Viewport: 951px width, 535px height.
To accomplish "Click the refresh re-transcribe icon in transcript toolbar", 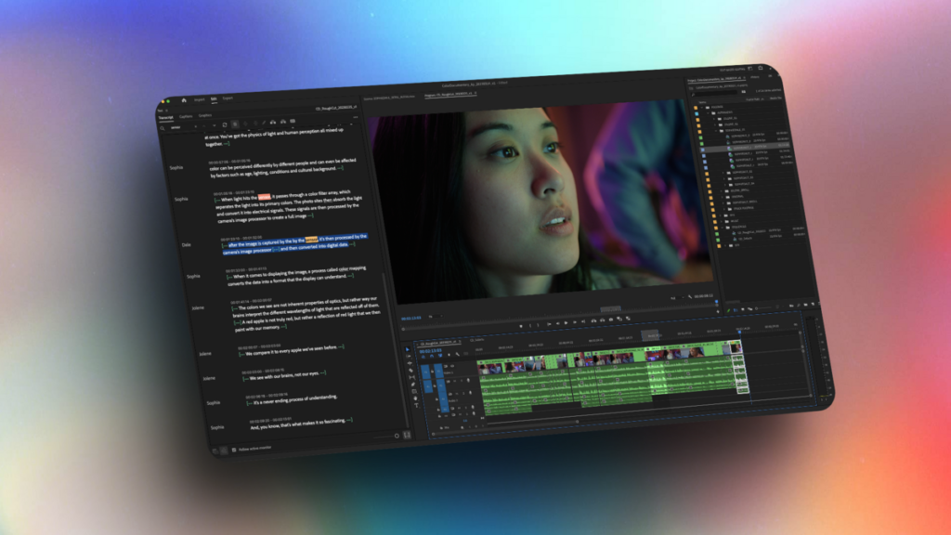I will tap(224, 124).
